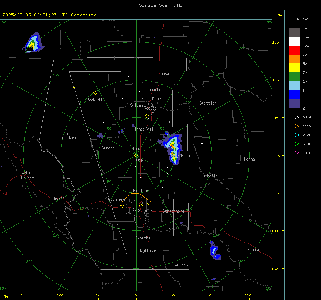Click the white 09EA arrow in legend

pos(294,117)
